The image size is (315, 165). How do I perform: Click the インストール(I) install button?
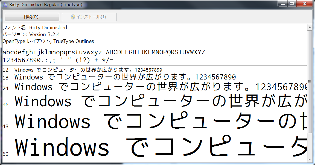89,17
